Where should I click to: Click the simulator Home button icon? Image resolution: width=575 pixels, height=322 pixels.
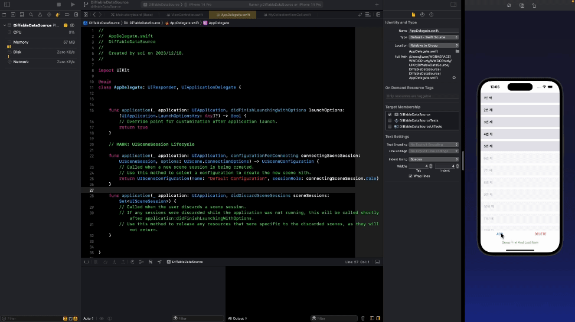(x=508, y=5)
